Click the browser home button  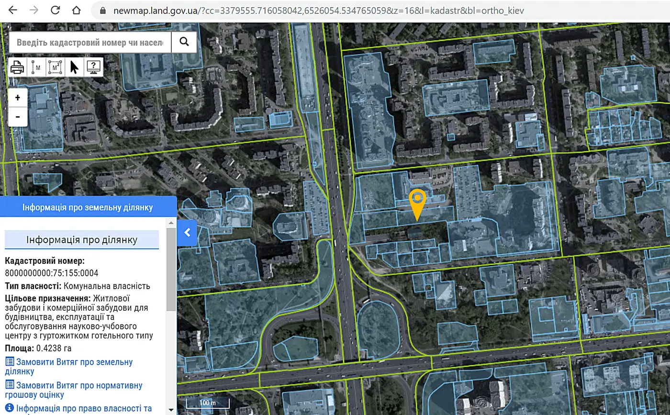coord(77,10)
